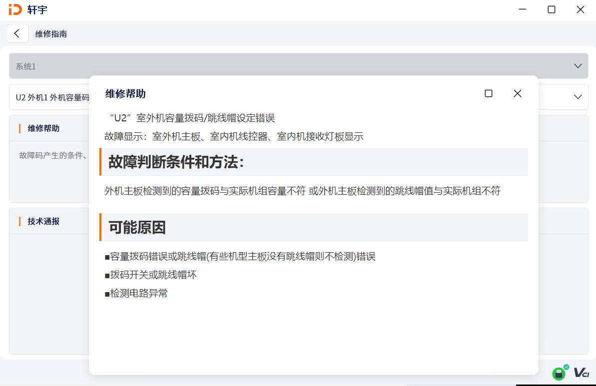Click the chevron on the 系统1 header
Viewport: 596px width, 386px height.
click(x=578, y=65)
